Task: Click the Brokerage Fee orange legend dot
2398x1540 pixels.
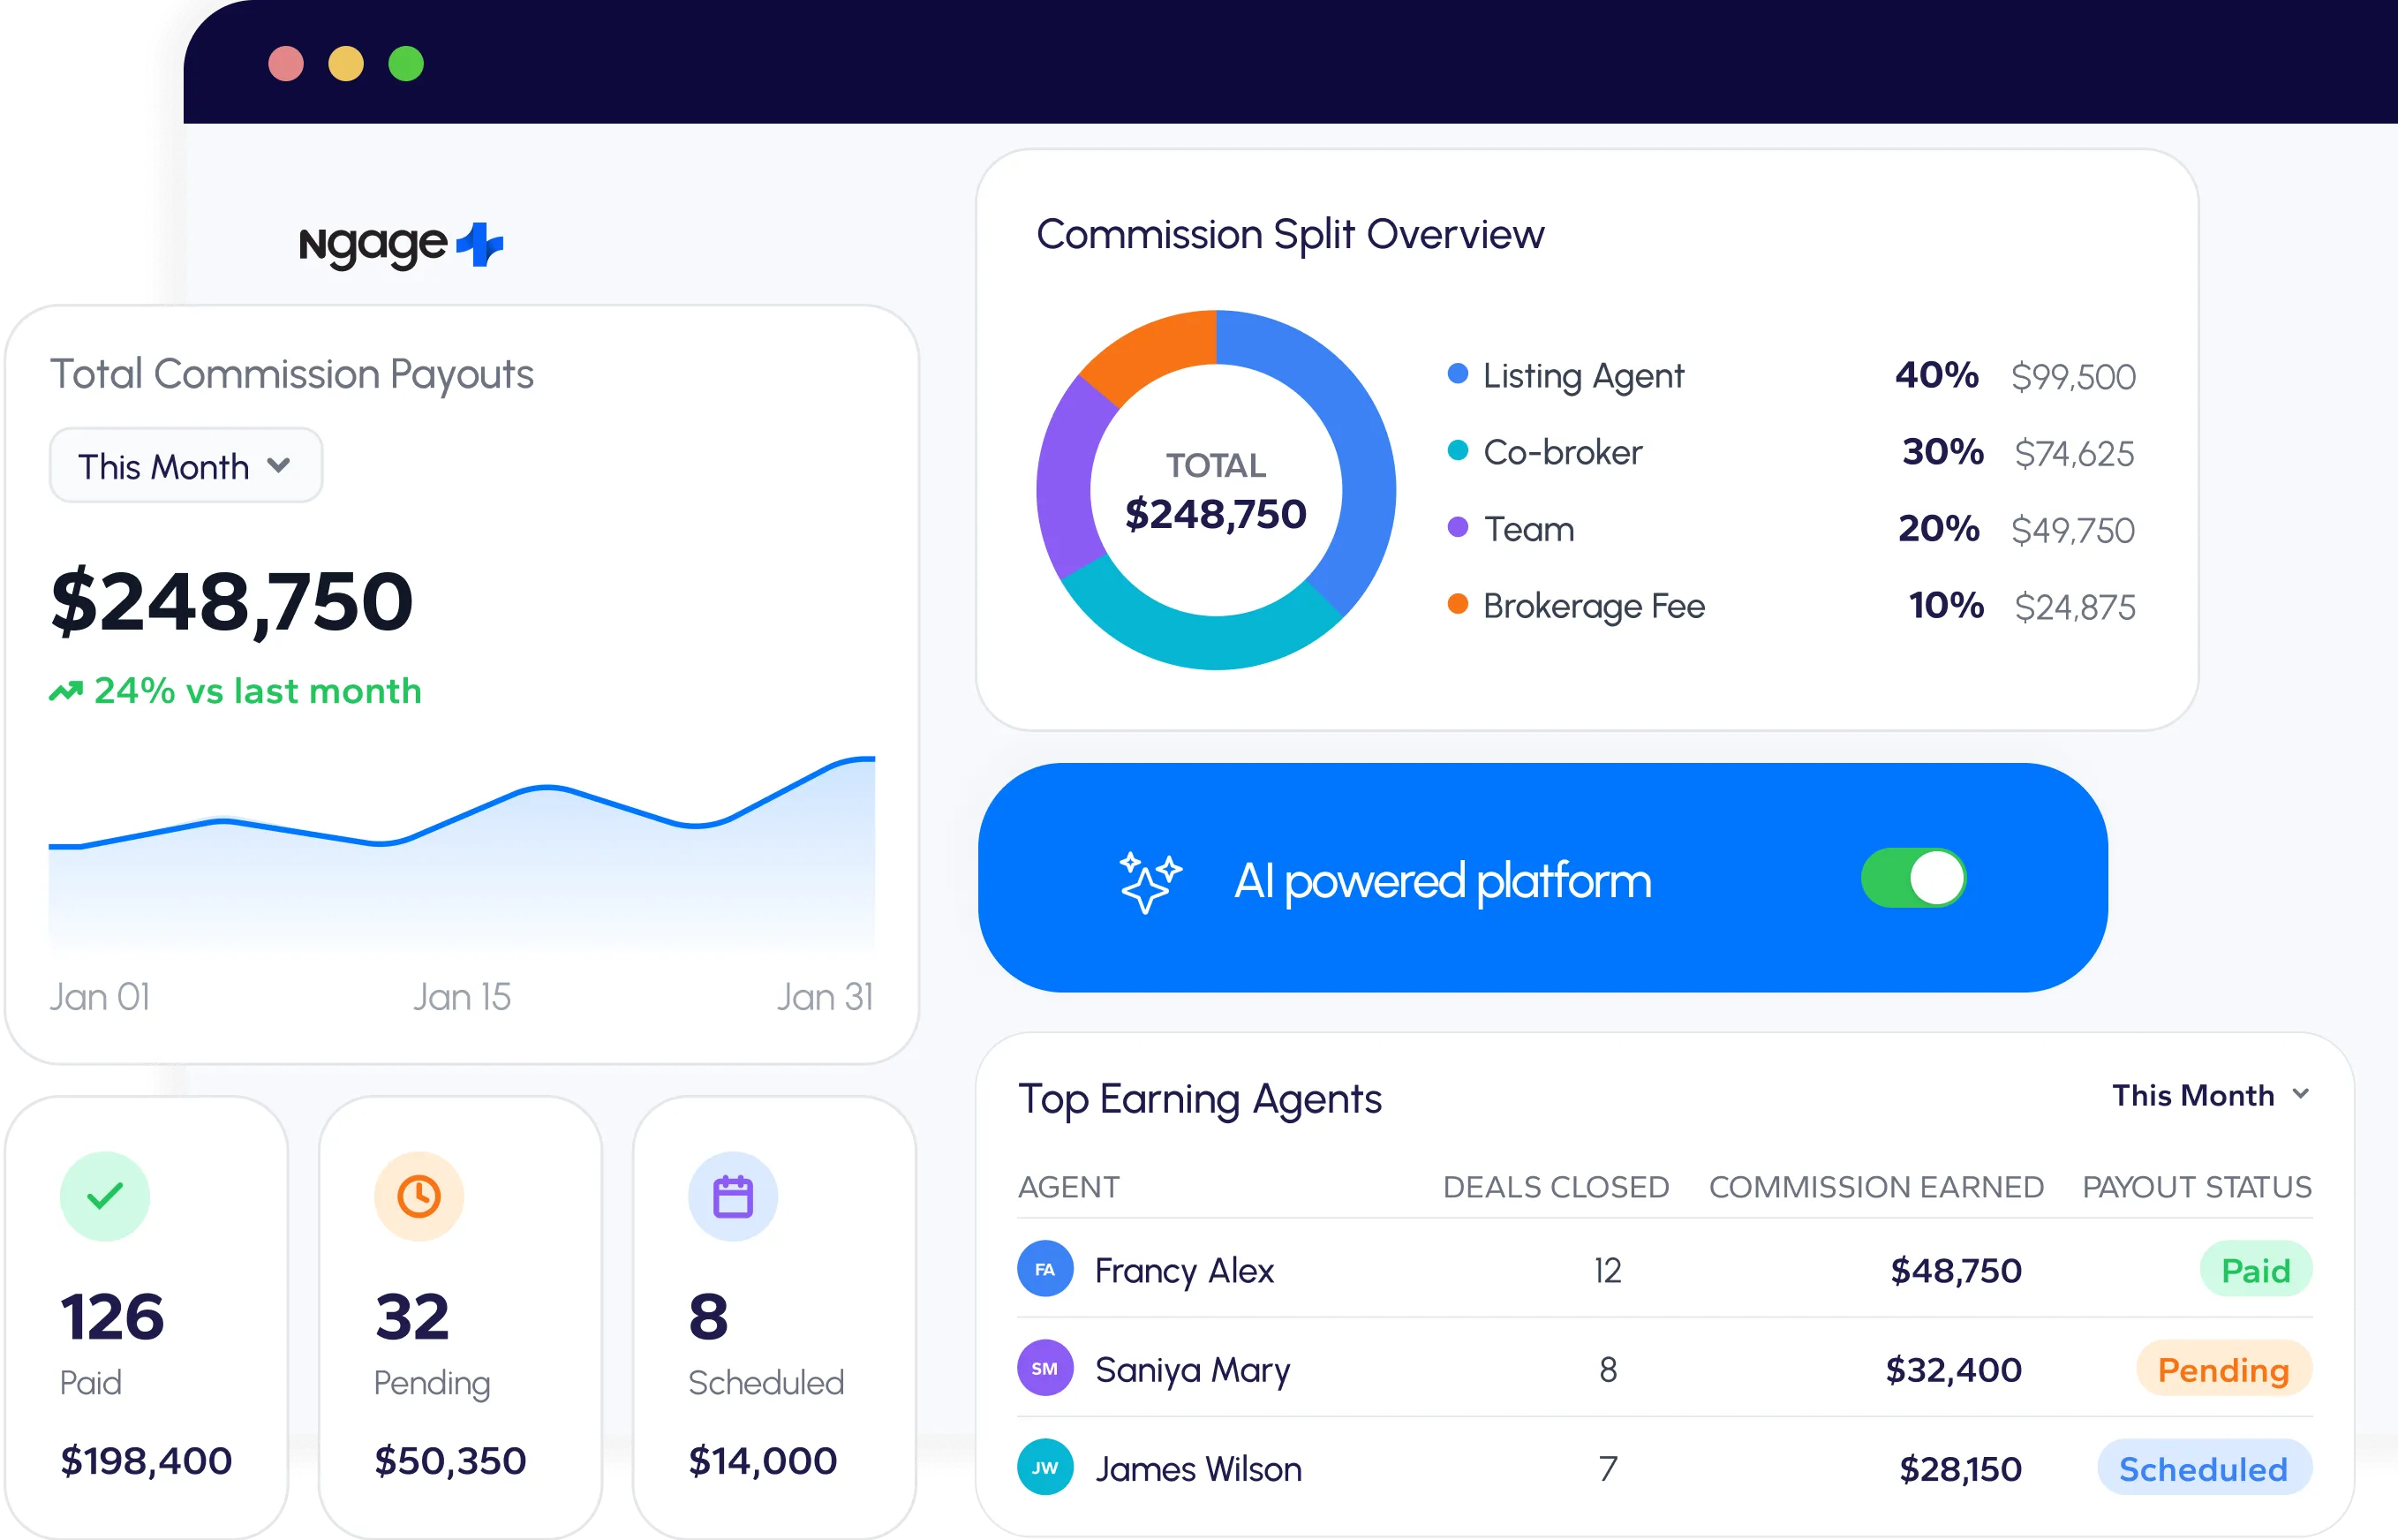Action: [1458, 604]
